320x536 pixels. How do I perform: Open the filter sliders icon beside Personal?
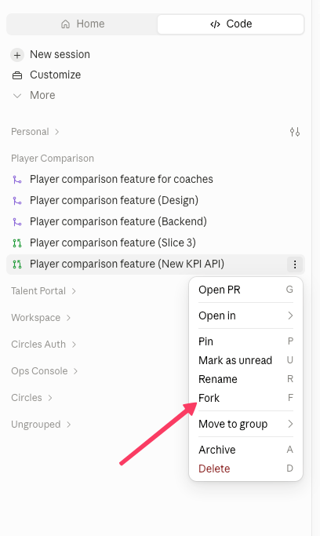click(295, 132)
